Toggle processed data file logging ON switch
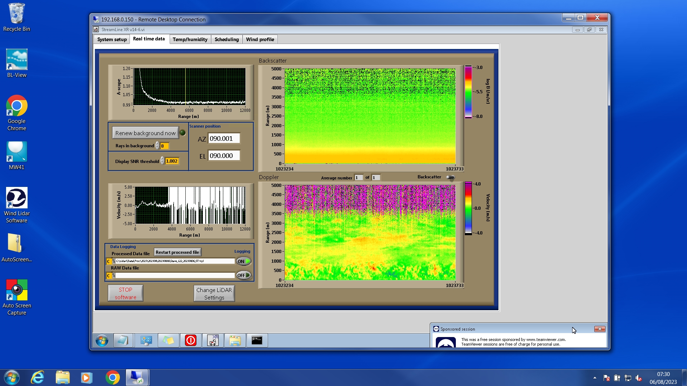The height and width of the screenshot is (386, 687). [244, 261]
